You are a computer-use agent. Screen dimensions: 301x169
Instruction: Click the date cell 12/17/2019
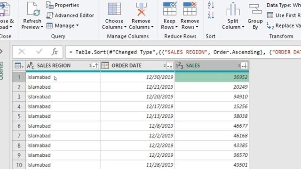[x=137, y=107]
